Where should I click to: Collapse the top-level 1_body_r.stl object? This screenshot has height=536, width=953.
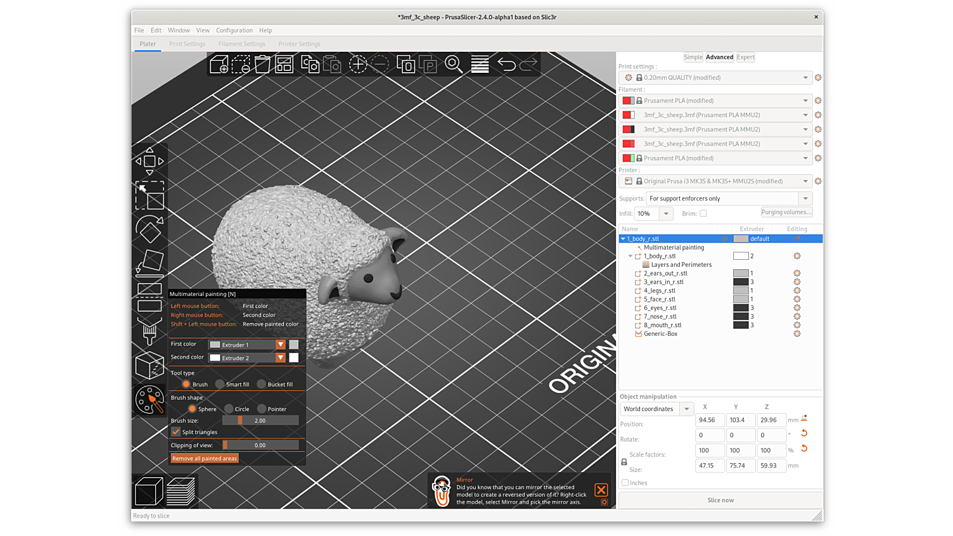624,239
